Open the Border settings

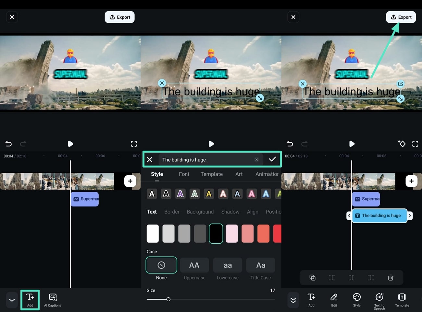point(172,212)
